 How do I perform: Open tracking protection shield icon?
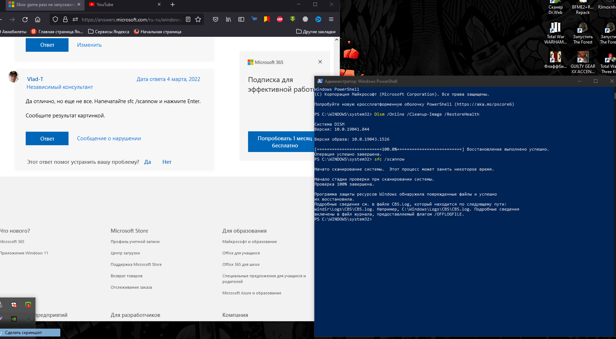point(55,19)
